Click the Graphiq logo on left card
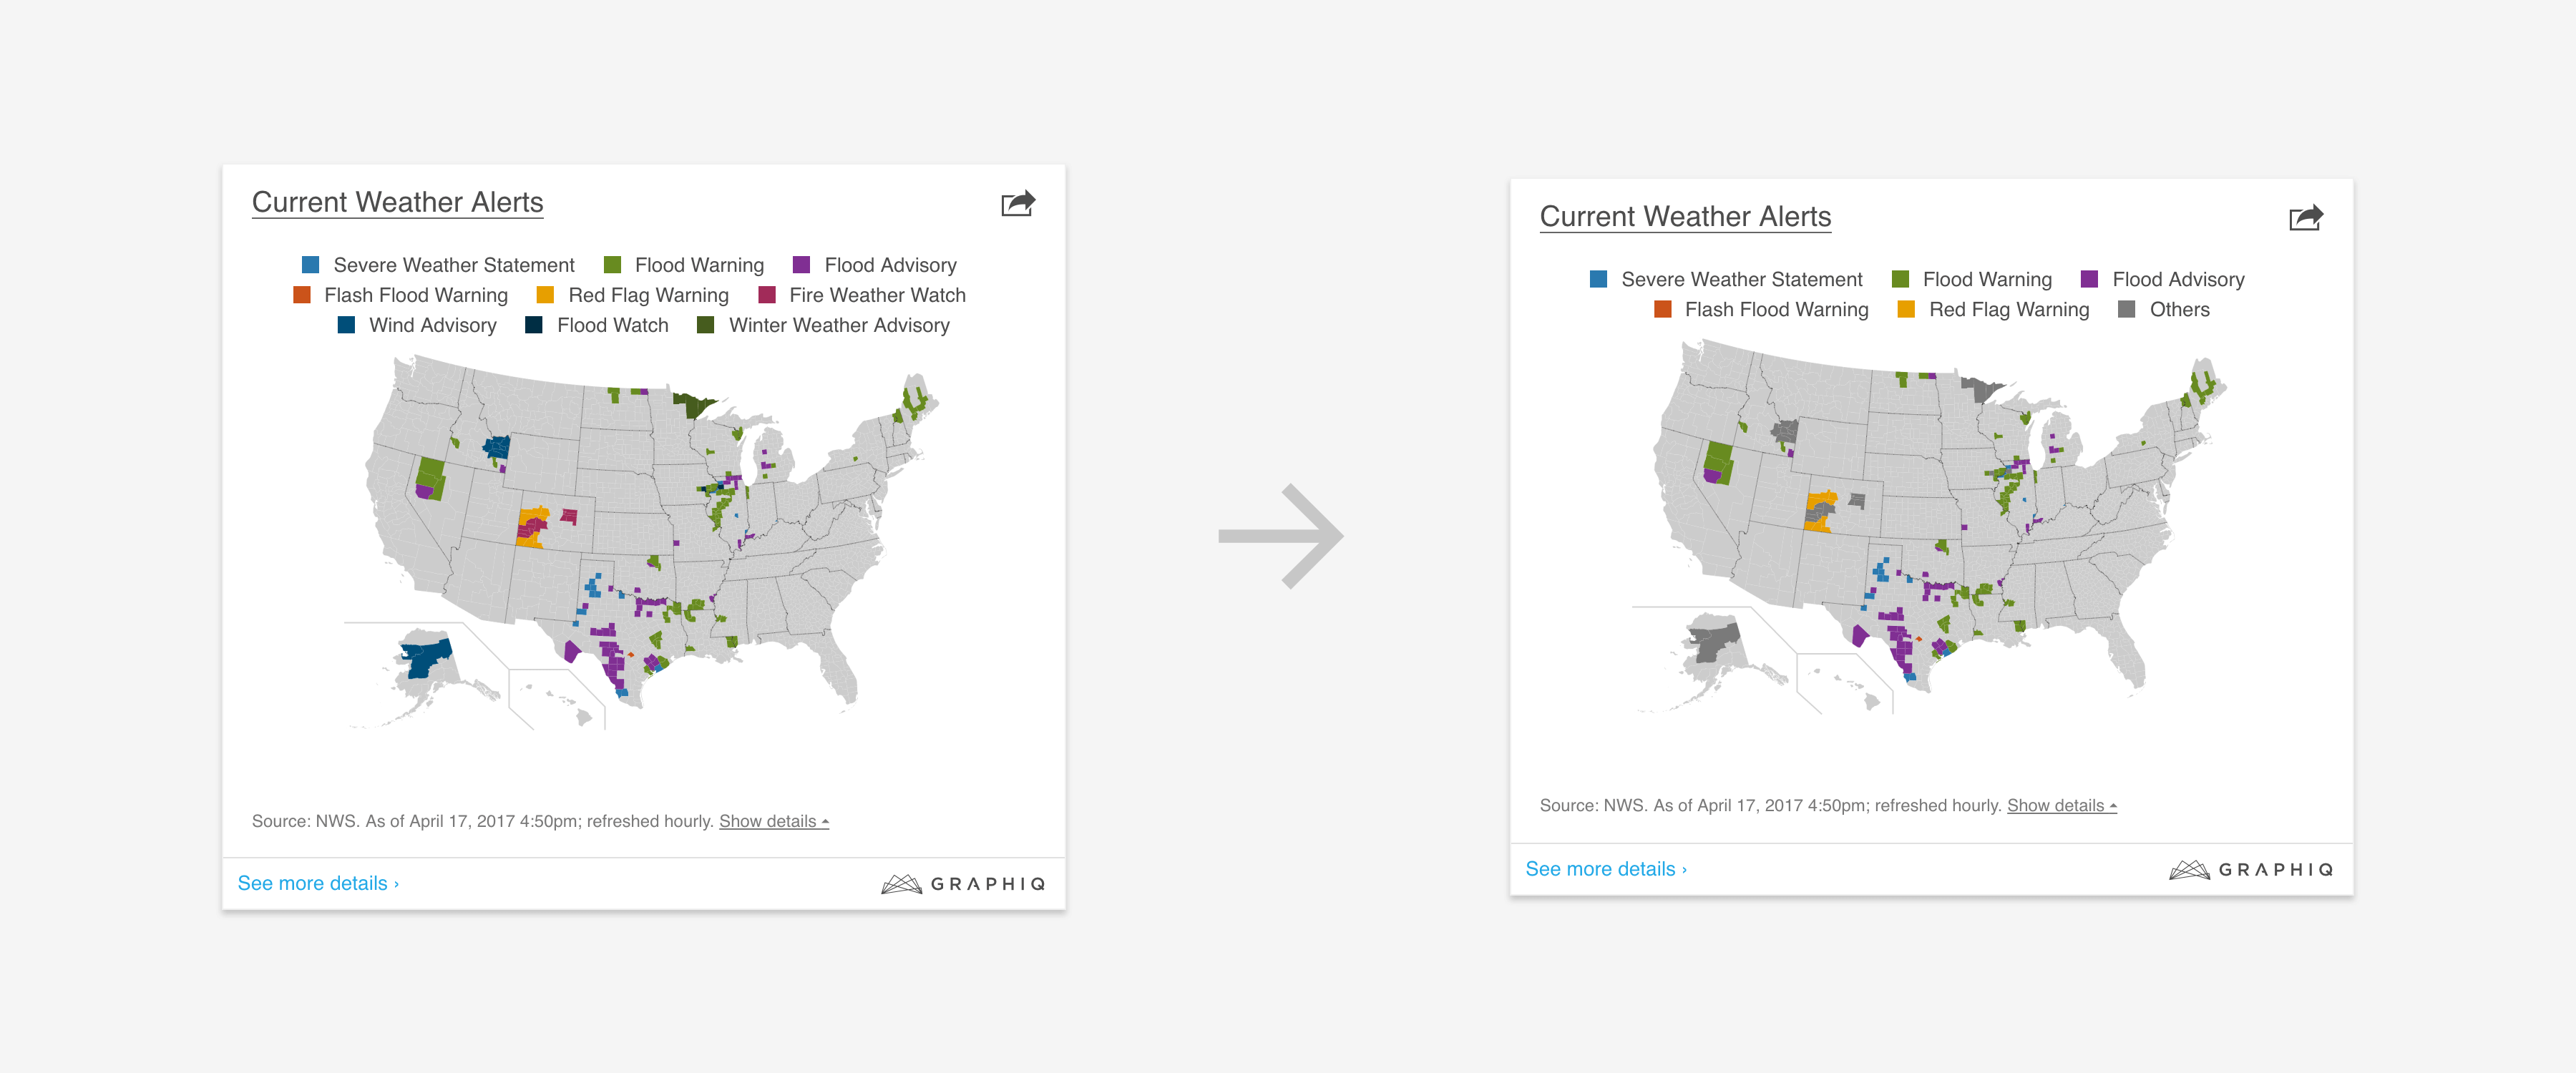Image resolution: width=2576 pixels, height=1073 pixels. click(x=963, y=884)
